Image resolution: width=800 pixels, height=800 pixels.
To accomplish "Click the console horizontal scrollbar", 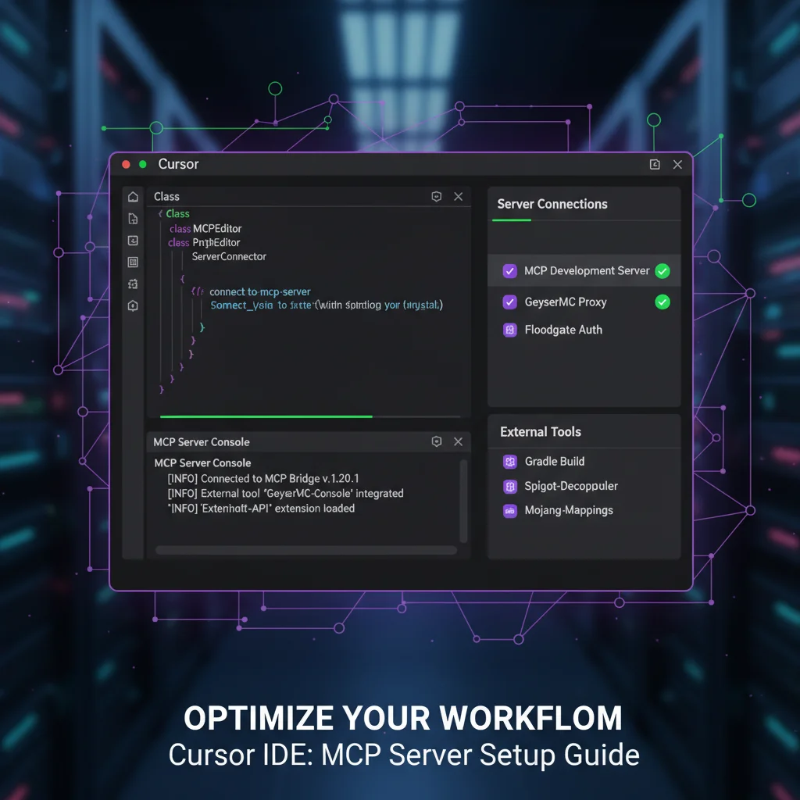I will click(306, 550).
